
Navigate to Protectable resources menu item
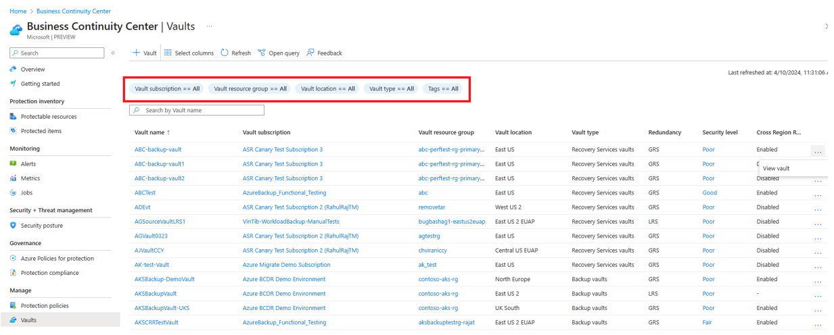49,116
